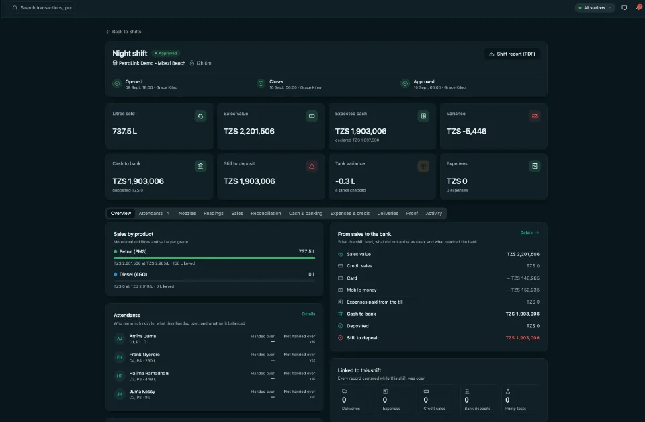Click the Approved status badge
The width and height of the screenshot is (645, 422).
[x=166, y=54]
